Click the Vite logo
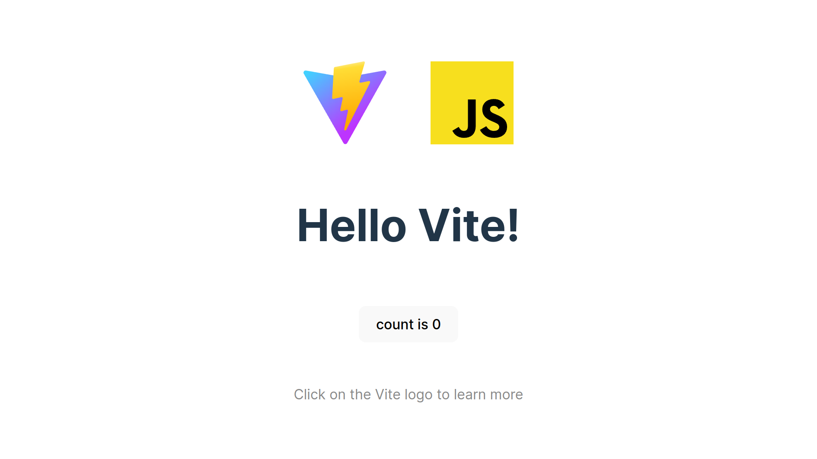The height and width of the screenshot is (459, 817). (345, 103)
